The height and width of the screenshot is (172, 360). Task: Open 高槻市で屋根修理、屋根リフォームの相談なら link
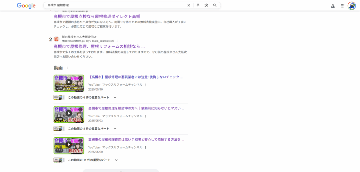coord(99,46)
